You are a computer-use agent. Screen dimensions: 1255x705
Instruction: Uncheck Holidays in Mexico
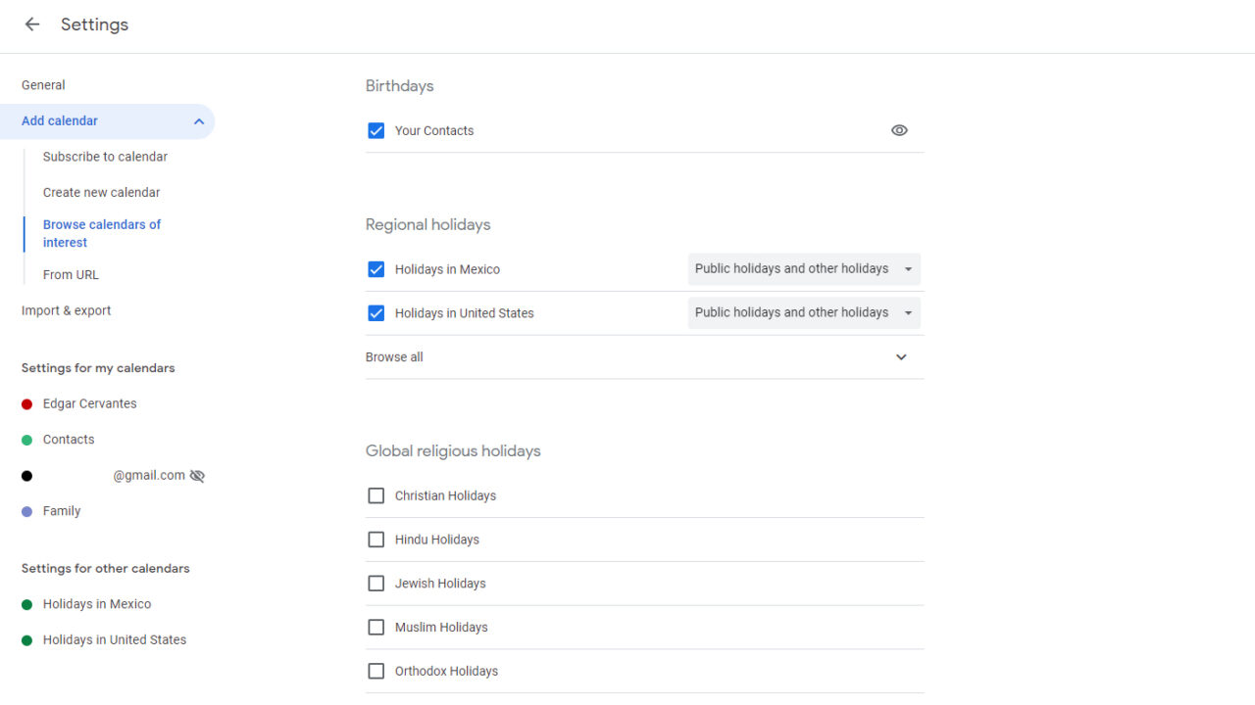tap(376, 268)
